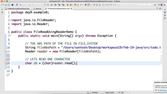Open the Run configurations dropdown arrow

coord(57,5)
